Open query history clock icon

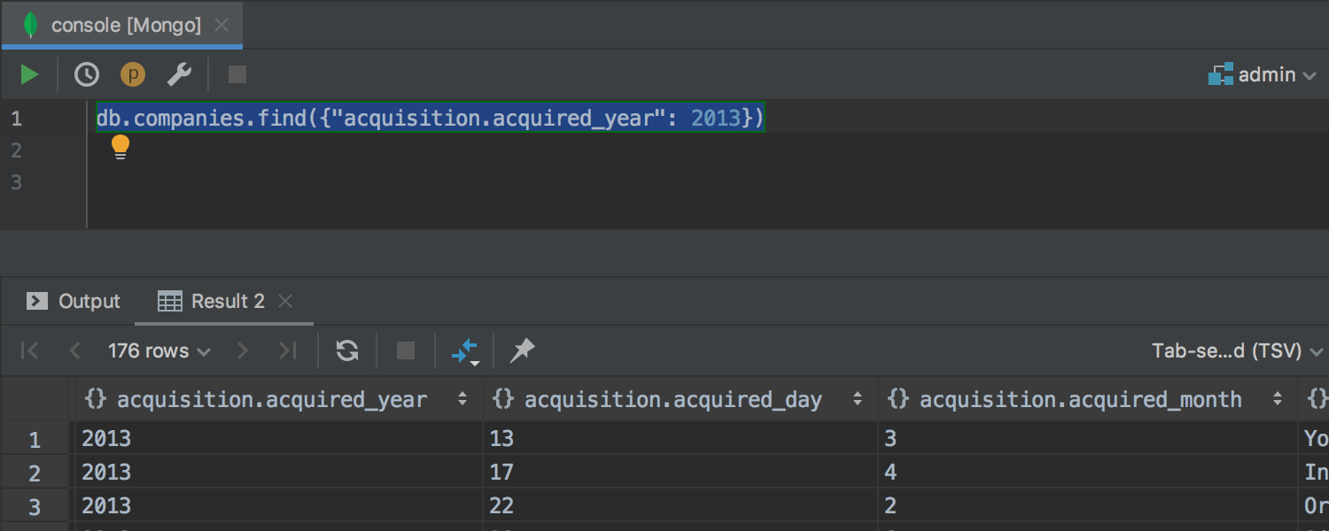click(86, 75)
